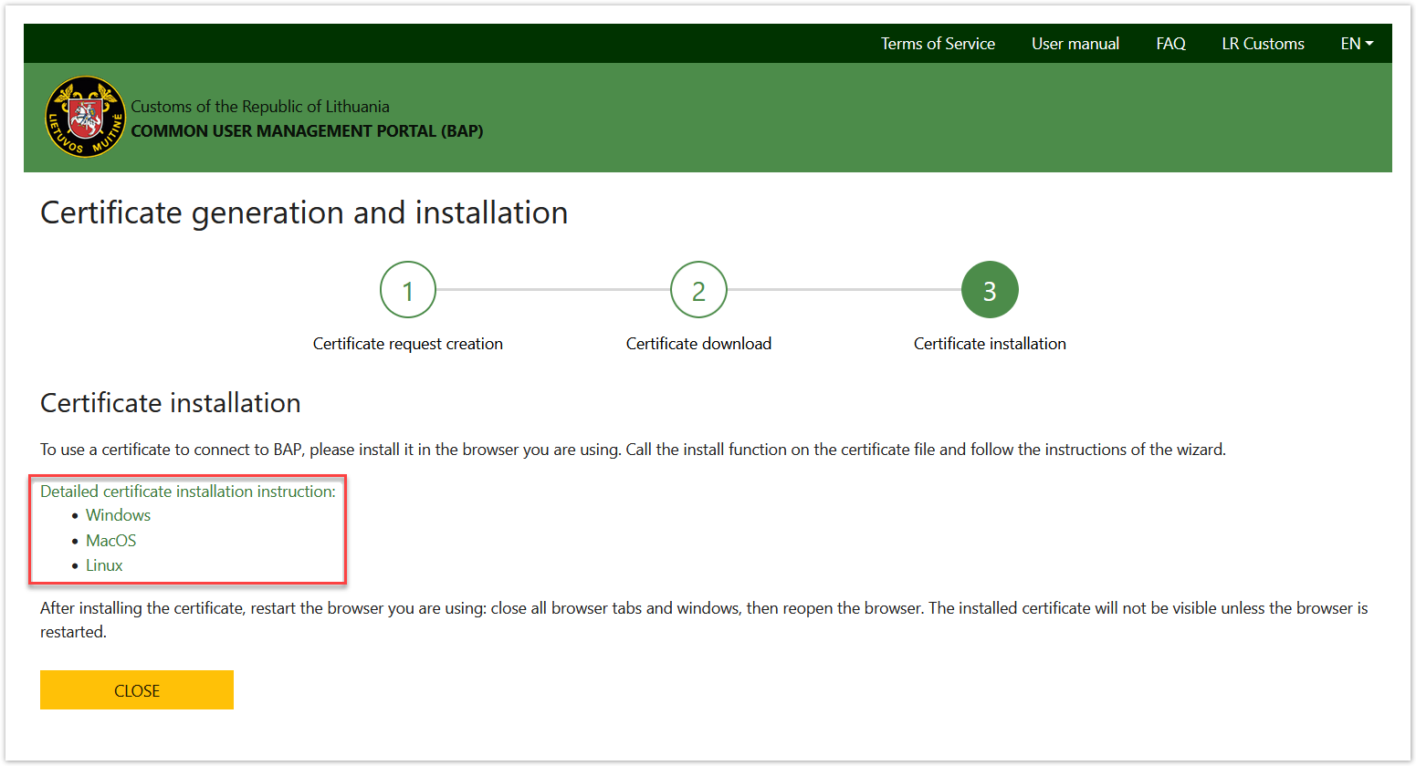
Task: Click the 'Certificate installation' step label under circle 3
Action: tap(990, 344)
